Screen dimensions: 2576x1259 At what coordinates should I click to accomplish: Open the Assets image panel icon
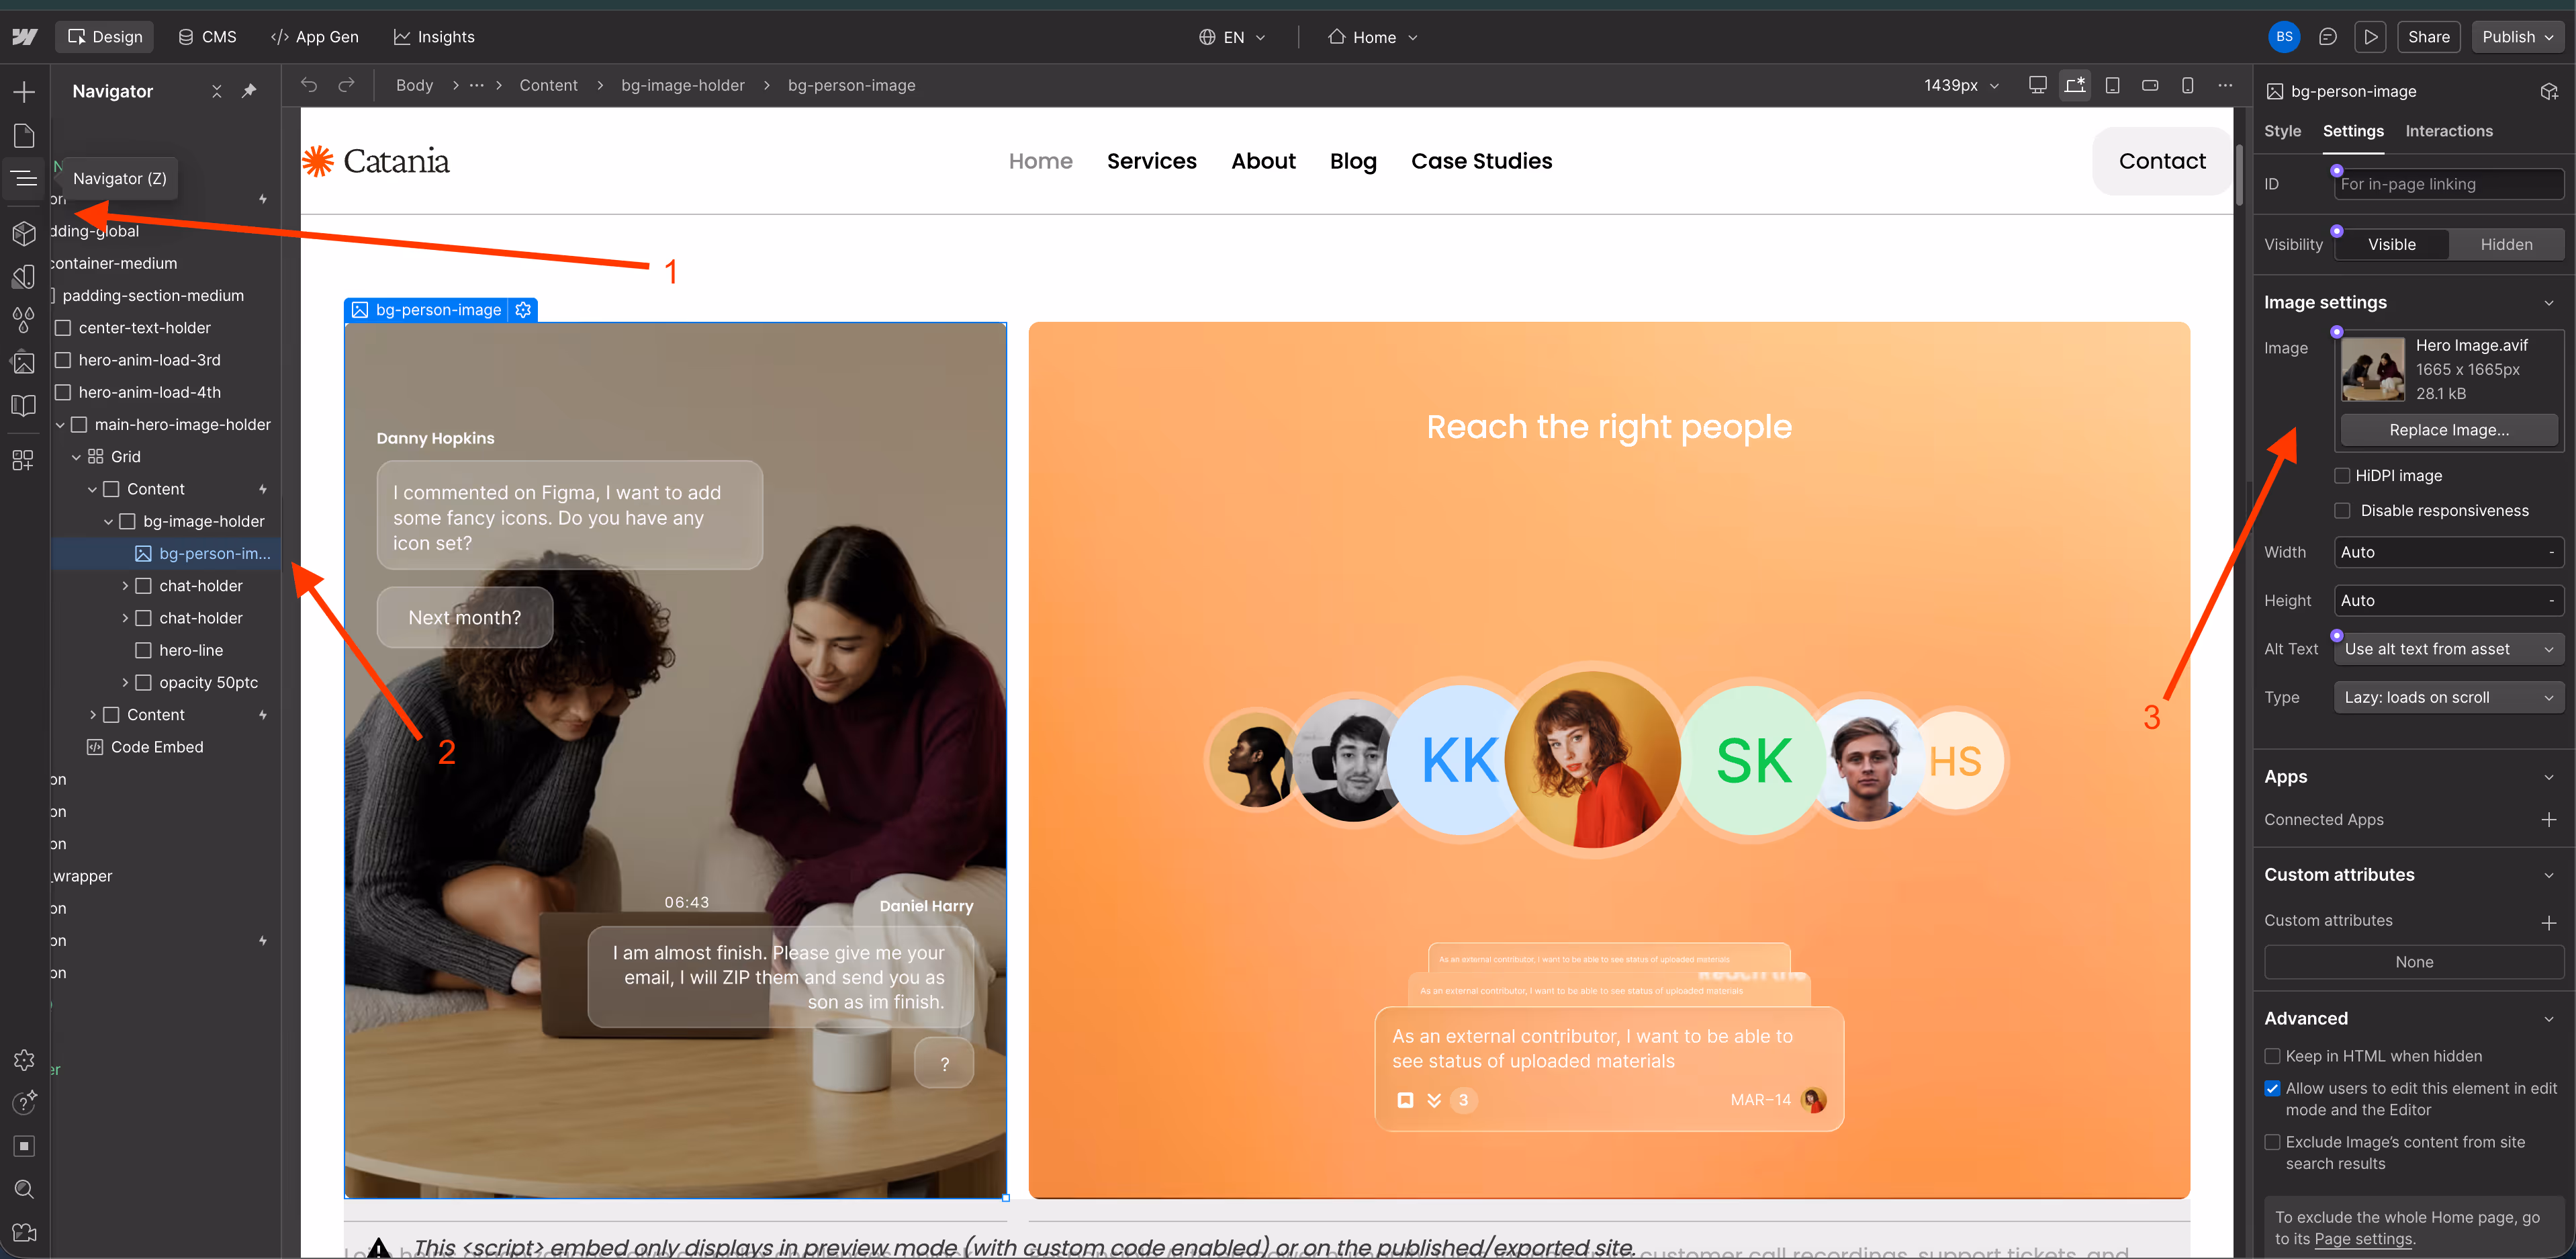pos(24,362)
